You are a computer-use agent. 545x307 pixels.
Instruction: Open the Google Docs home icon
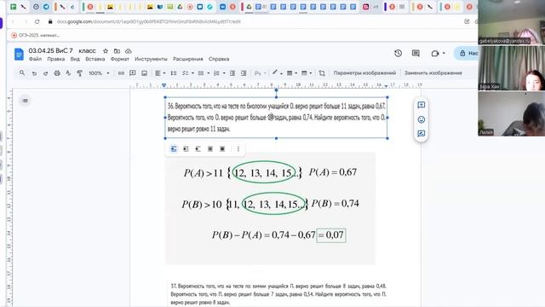(x=19, y=55)
